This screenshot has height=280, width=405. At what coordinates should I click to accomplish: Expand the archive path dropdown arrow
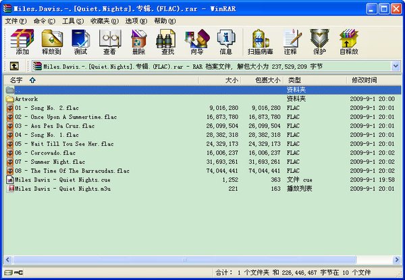click(x=396, y=66)
